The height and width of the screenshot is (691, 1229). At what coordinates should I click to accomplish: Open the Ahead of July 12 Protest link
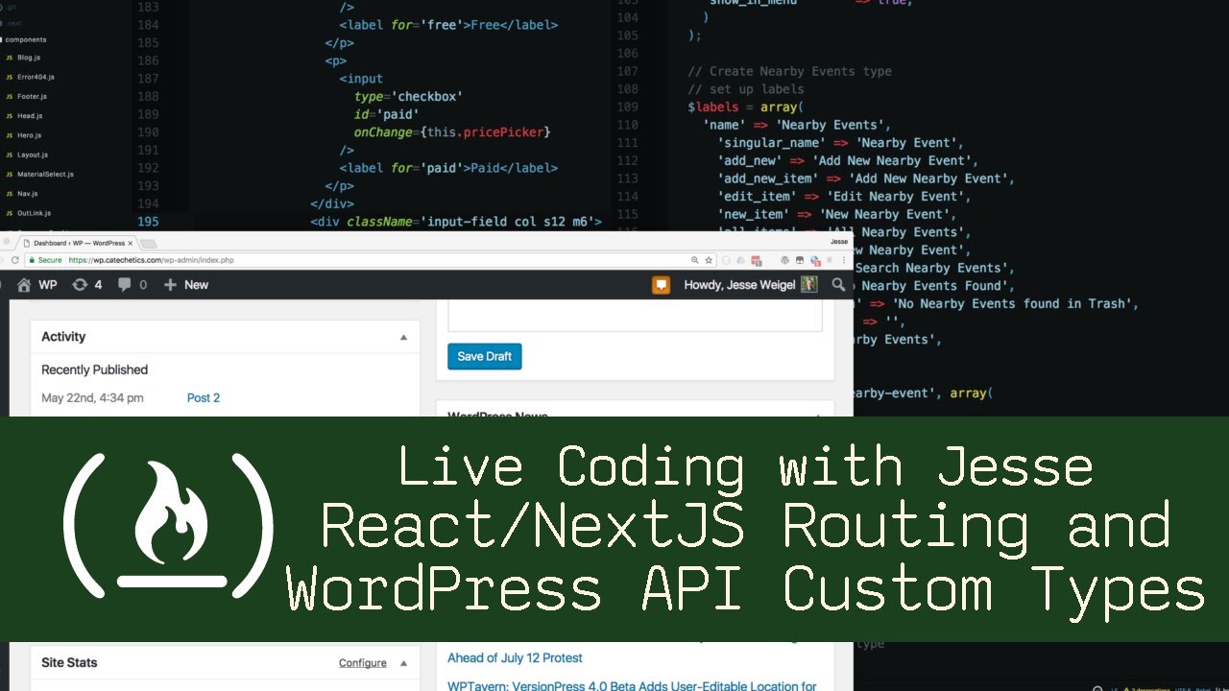(x=515, y=658)
